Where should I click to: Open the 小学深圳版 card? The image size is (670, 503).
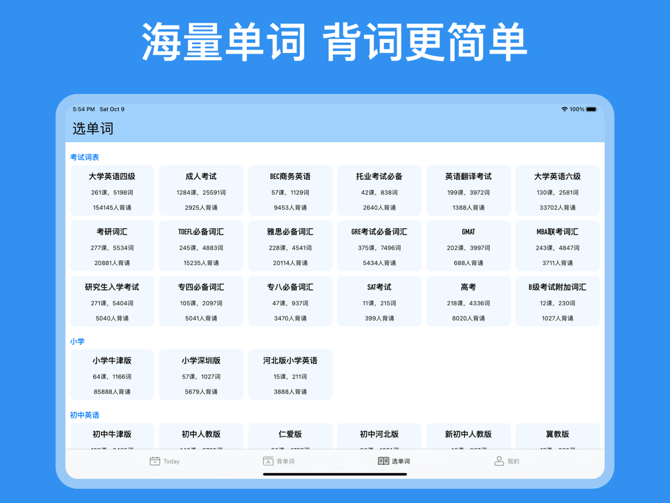pyautogui.click(x=201, y=375)
